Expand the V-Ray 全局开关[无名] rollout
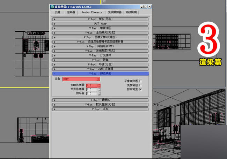This screenshot has width=227, height=159. coord(100,33)
